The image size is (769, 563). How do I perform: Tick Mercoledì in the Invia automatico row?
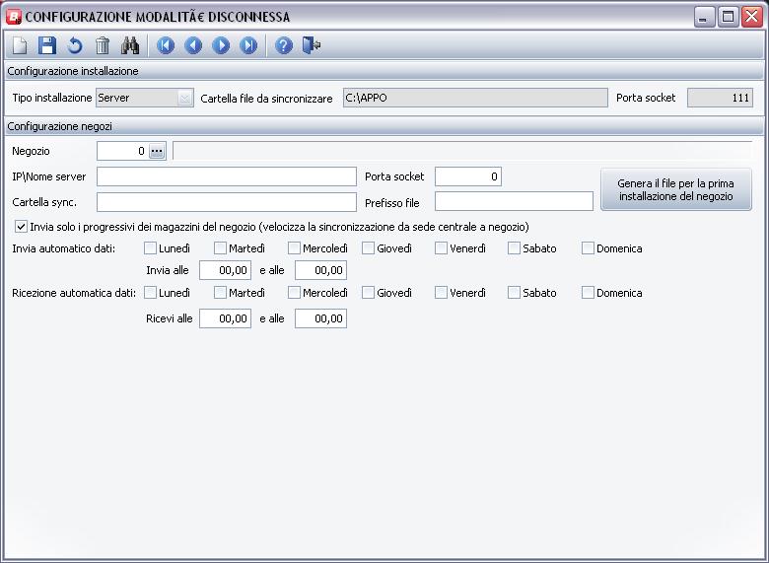pos(294,248)
